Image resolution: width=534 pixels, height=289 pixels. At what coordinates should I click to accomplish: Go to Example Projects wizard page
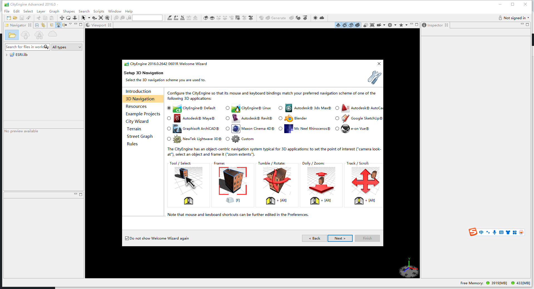click(x=143, y=114)
